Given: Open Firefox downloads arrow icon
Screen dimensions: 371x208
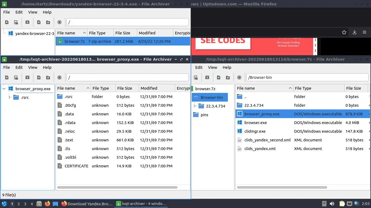Looking at the screenshot, I should [354, 32].
